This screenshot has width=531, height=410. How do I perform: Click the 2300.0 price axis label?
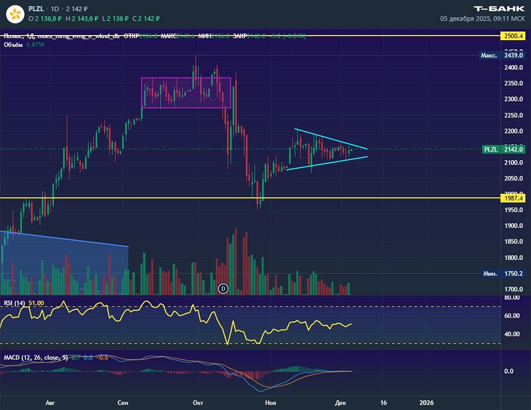pyautogui.click(x=513, y=99)
